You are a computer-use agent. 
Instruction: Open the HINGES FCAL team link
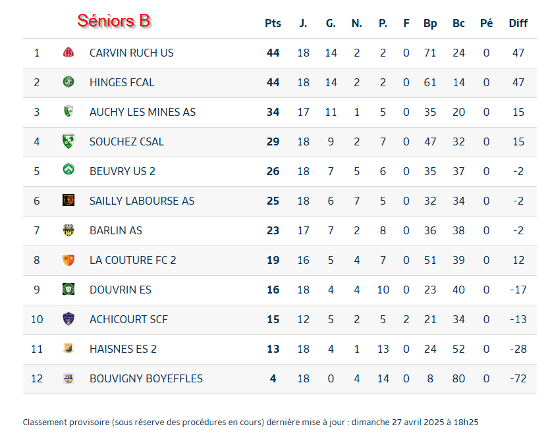pyautogui.click(x=122, y=82)
